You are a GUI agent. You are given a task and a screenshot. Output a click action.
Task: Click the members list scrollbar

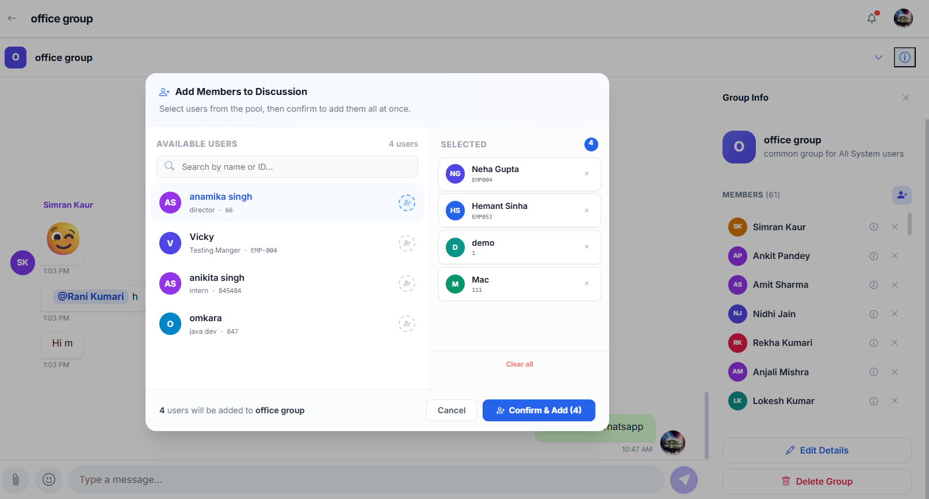pos(909,224)
